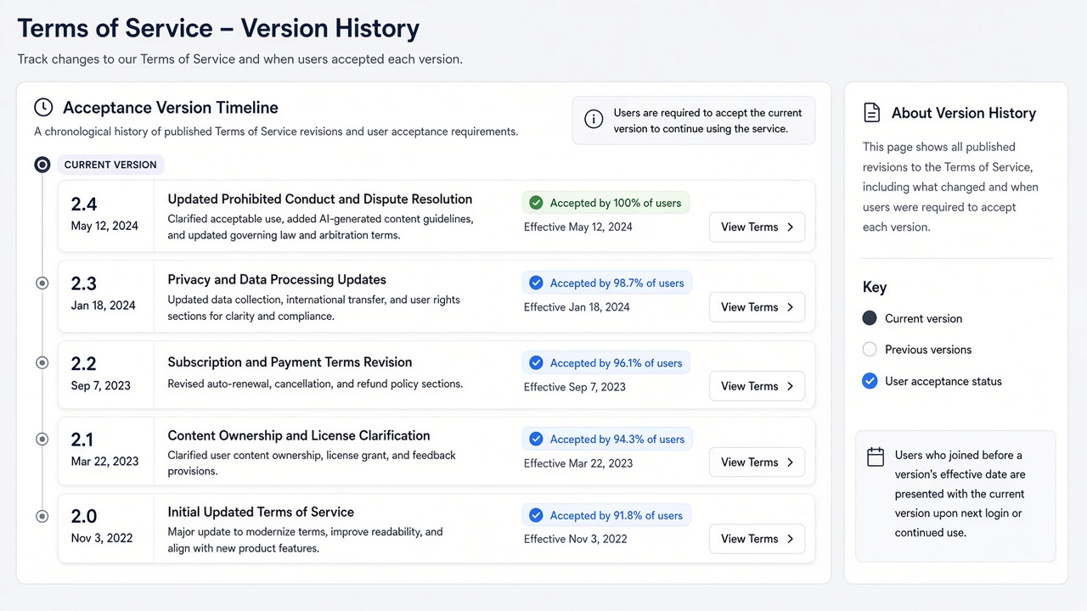Click the Content Ownership and License Clarification title
The width and height of the screenshot is (1087, 611).
pos(299,435)
